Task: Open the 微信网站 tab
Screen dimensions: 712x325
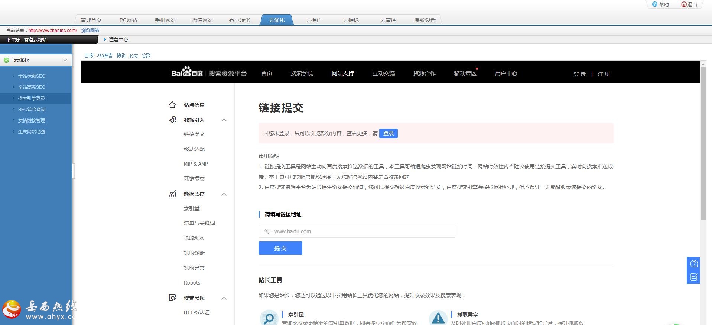Action: 202,20
